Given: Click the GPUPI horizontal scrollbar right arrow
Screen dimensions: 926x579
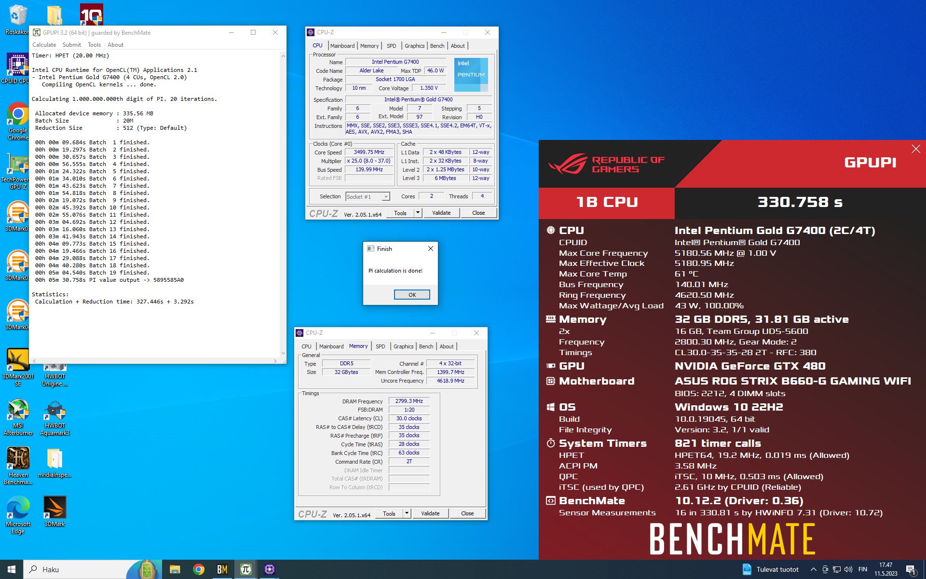Looking at the screenshot, I should point(275,361).
